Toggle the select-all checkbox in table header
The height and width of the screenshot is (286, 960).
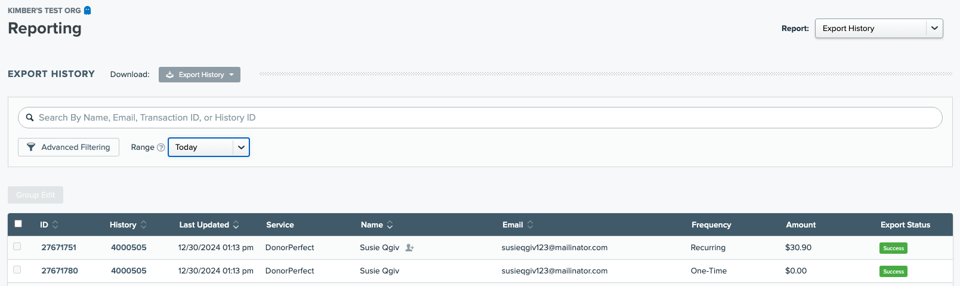(18, 224)
